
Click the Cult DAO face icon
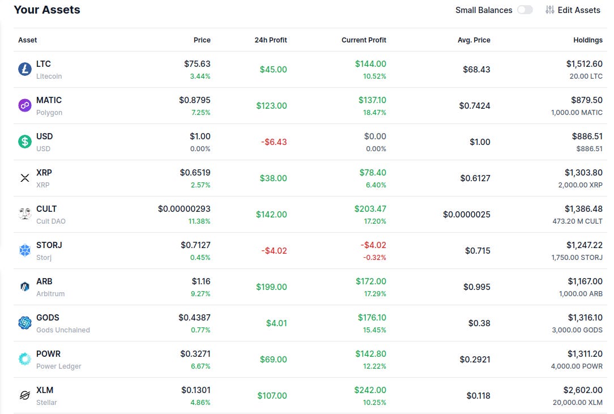(25, 214)
